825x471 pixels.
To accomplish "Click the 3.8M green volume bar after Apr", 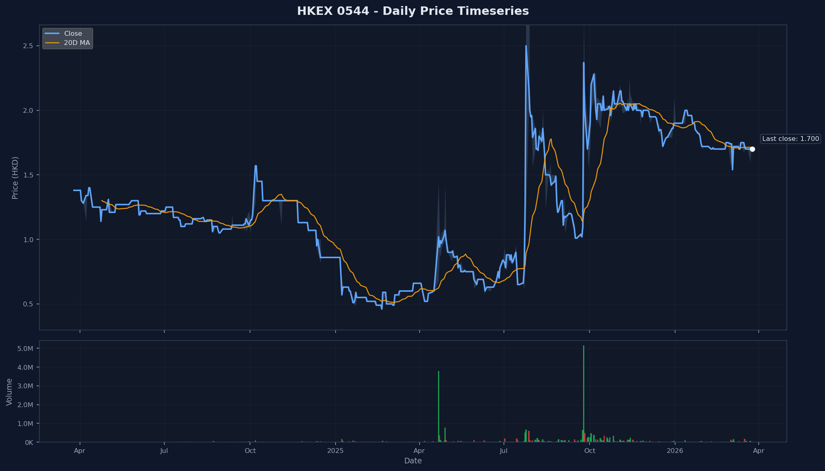I will pyautogui.click(x=438, y=407).
